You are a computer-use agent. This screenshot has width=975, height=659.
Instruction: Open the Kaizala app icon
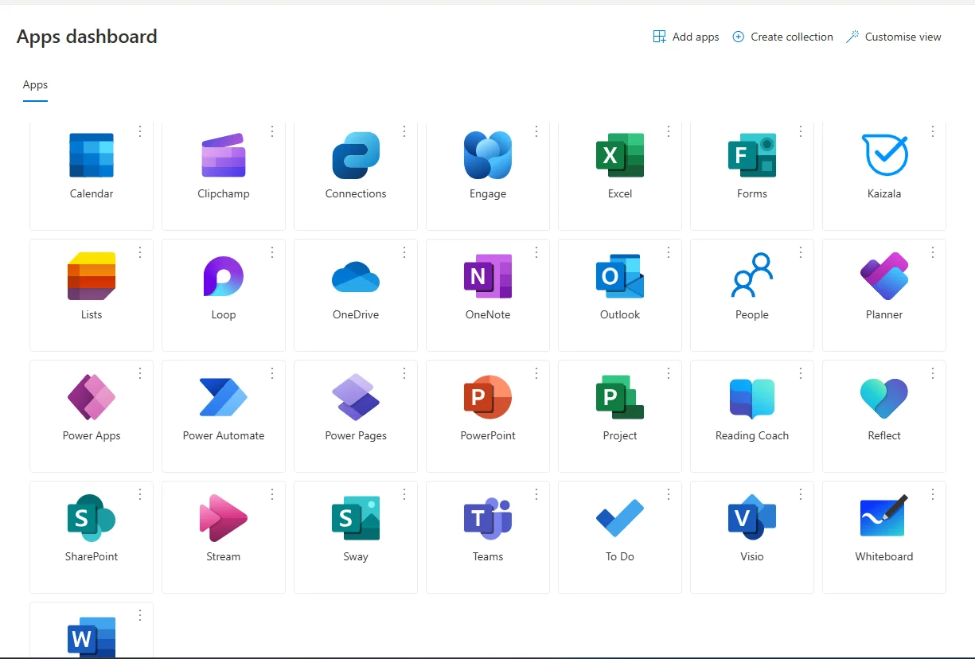[884, 155]
